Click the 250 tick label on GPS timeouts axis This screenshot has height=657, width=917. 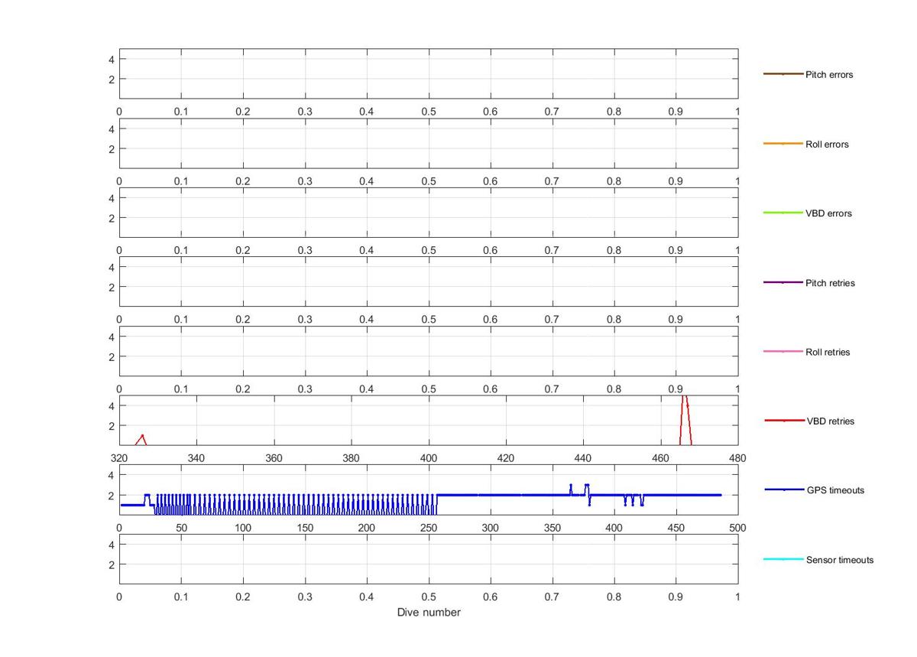click(x=429, y=528)
